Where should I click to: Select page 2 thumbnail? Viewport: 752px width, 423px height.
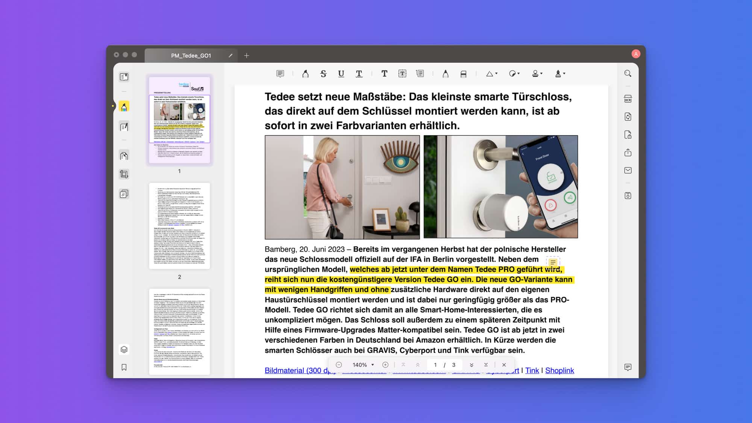click(179, 226)
